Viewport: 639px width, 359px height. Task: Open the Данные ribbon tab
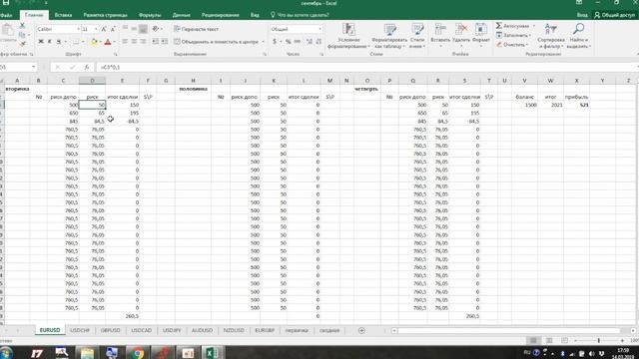coord(182,15)
